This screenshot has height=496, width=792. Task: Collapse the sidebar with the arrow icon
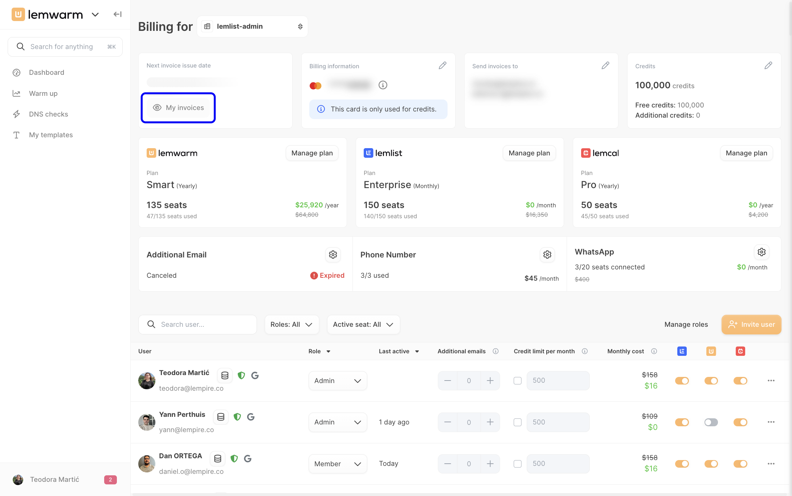click(117, 15)
